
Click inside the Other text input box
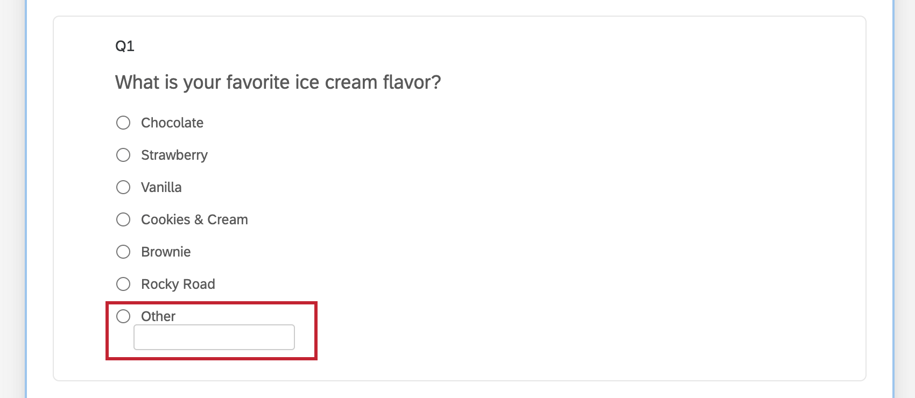(x=214, y=337)
